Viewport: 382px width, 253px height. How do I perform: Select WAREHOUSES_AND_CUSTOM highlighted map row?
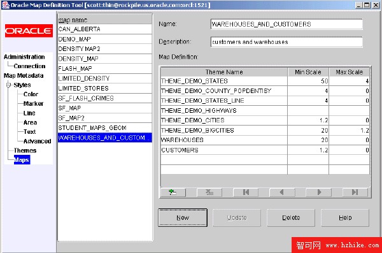coord(105,138)
